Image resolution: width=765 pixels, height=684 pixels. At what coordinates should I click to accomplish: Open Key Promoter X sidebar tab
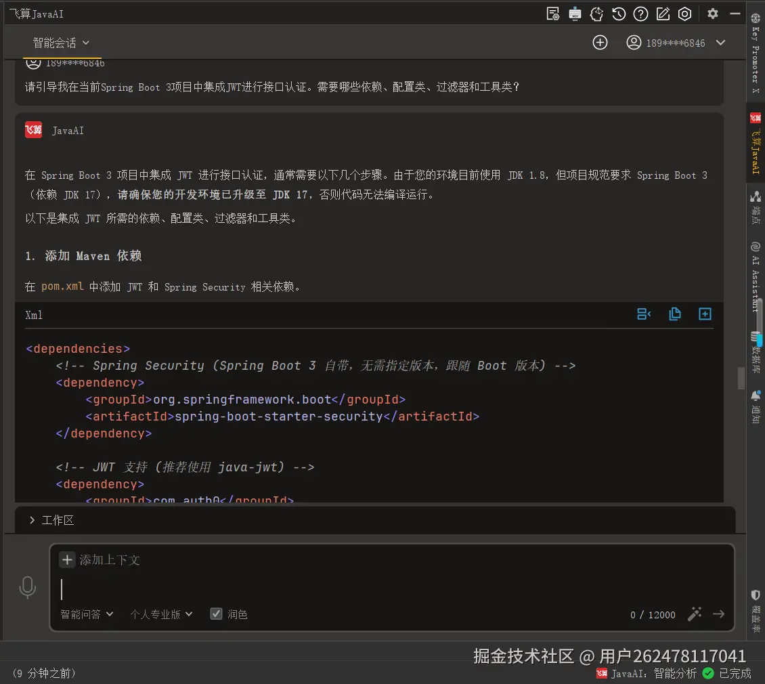click(x=756, y=53)
